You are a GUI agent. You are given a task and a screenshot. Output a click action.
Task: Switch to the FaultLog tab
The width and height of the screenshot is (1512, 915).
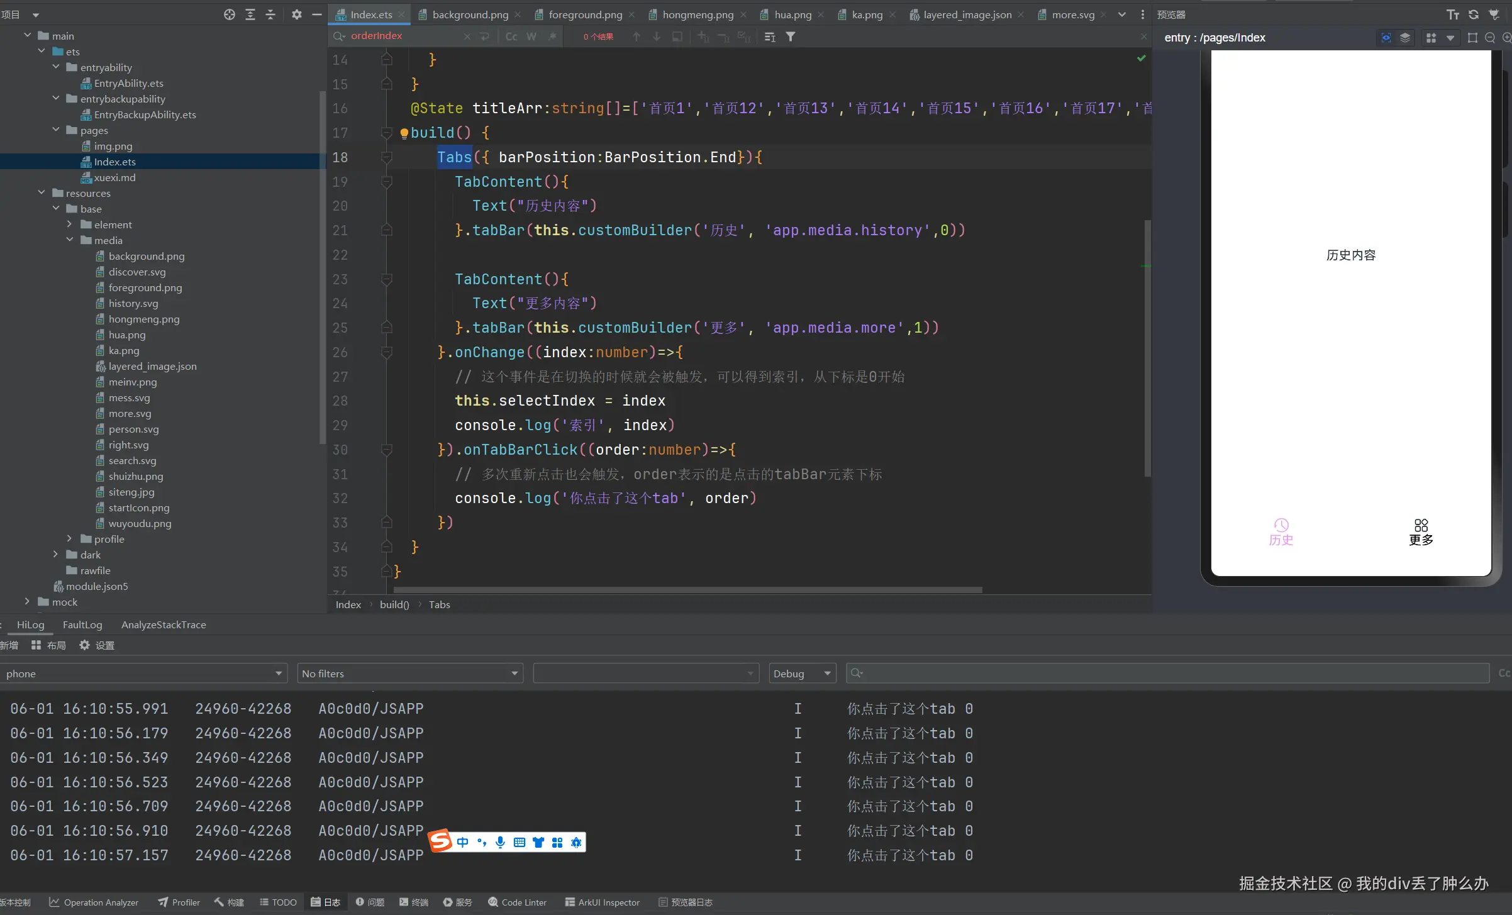pyautogui.click(x=82, y=624)
